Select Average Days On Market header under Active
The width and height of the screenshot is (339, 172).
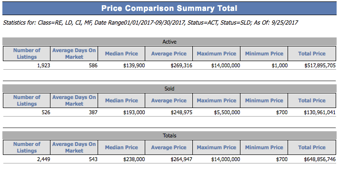[74, 54]
